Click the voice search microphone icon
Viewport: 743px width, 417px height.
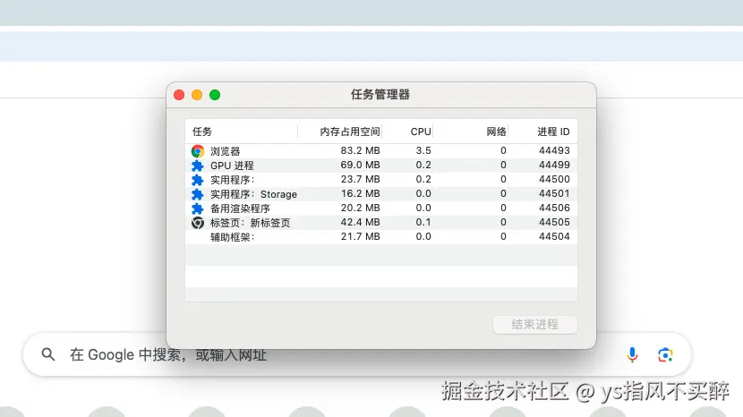632,354
